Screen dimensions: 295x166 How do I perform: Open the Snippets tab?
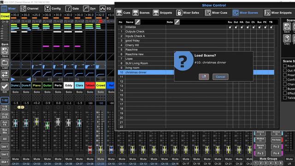click(162, 12)
